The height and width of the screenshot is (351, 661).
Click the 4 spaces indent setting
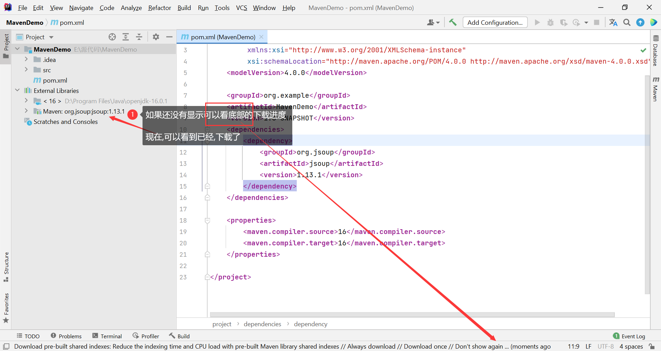(631, 347)
